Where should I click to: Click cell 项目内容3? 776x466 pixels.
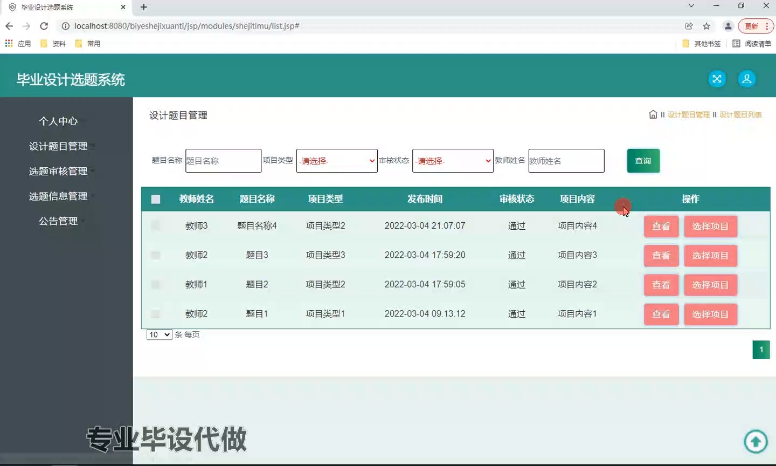(577, 255)
